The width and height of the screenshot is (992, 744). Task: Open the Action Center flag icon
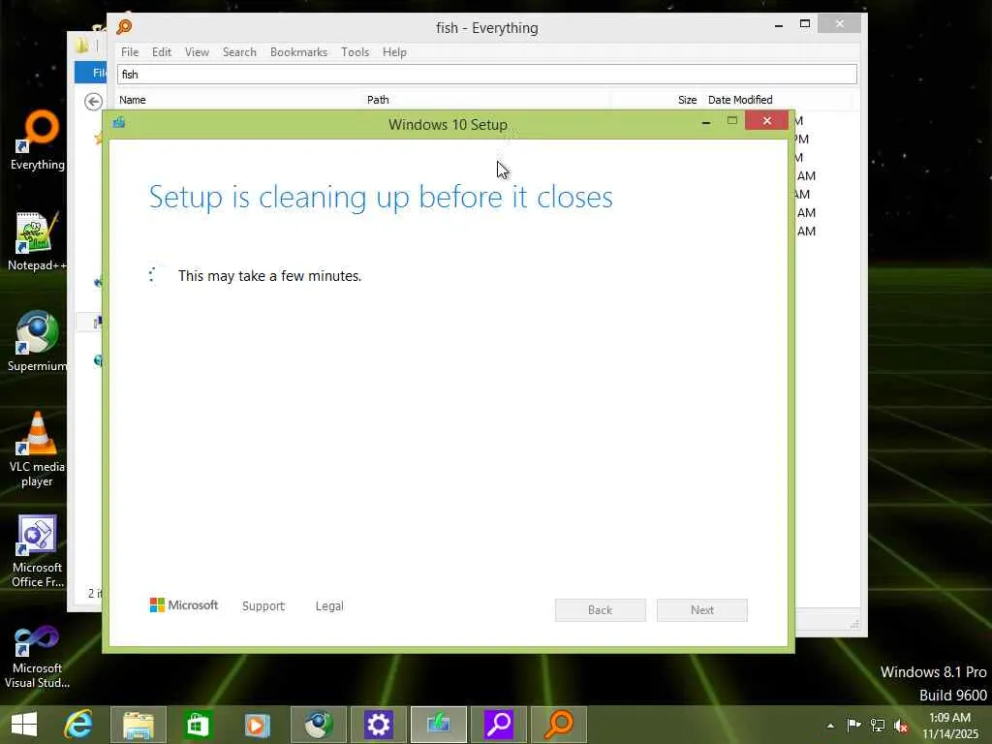coord(853,725)
